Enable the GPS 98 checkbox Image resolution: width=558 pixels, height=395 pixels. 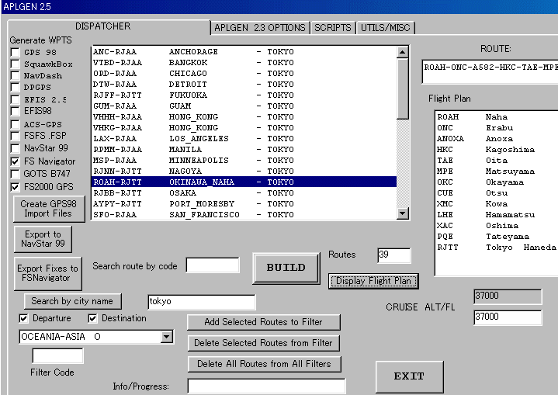pyautogui.click(x=16, y=53)
